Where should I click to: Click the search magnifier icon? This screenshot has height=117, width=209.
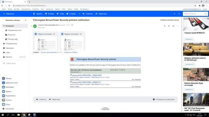tap(206, 14)
